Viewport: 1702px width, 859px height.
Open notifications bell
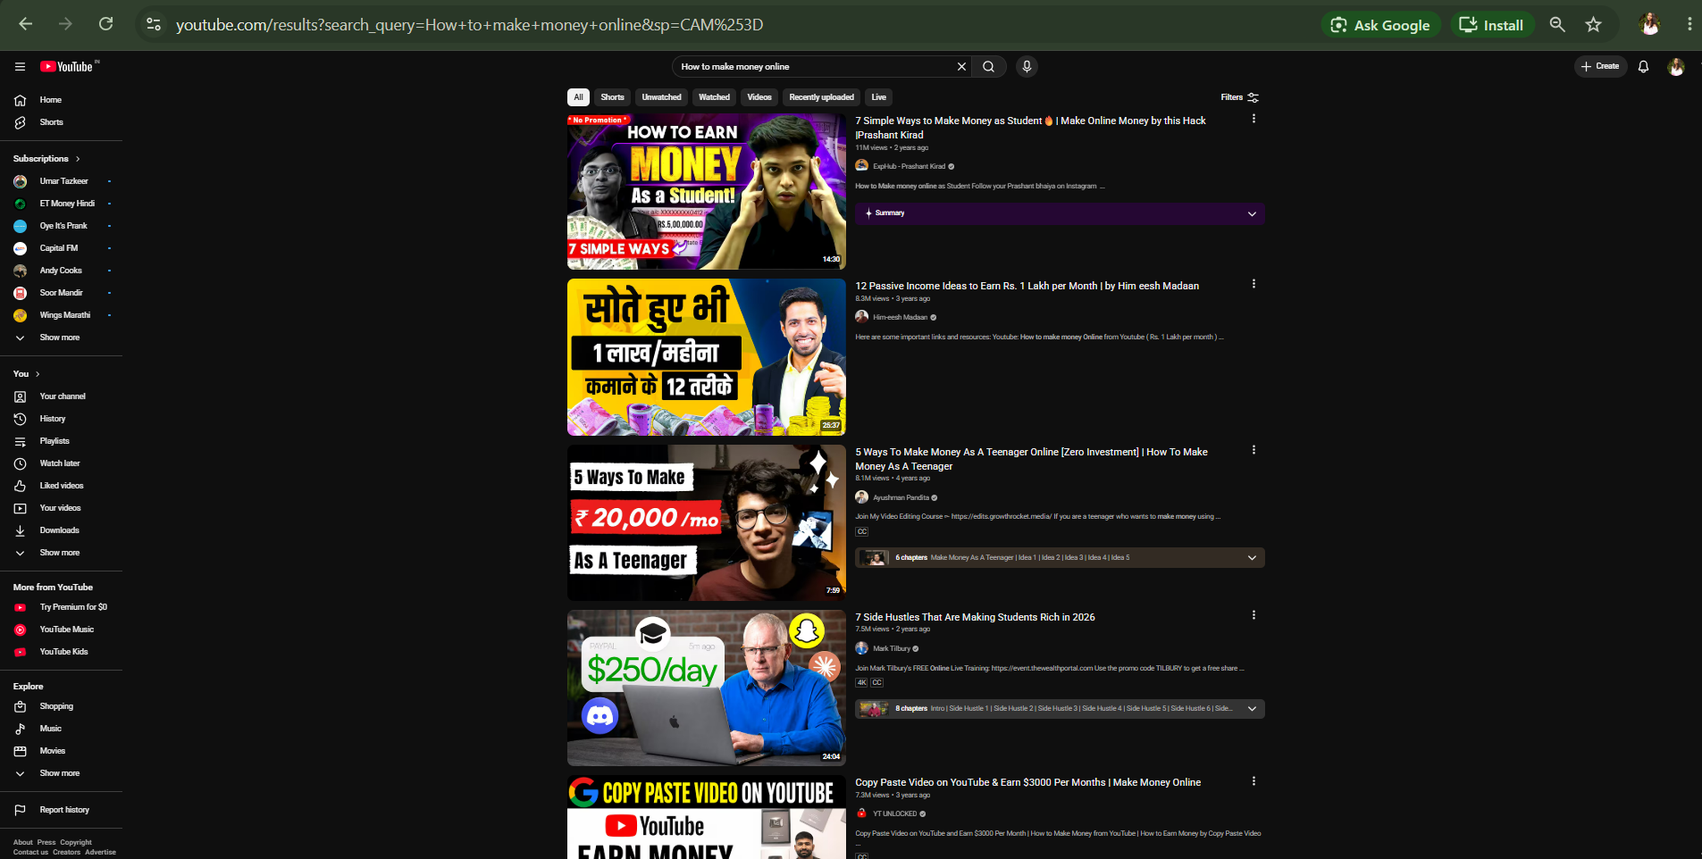pos(1643,67)
